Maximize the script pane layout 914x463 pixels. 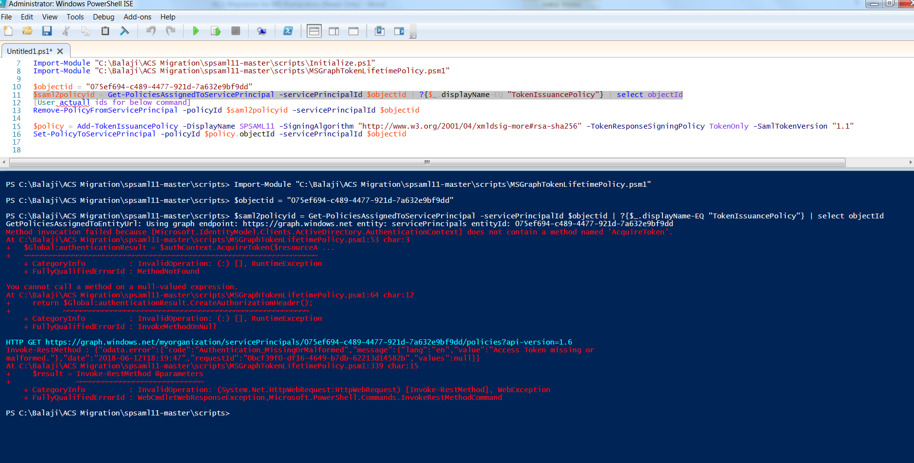click(354, 31)
